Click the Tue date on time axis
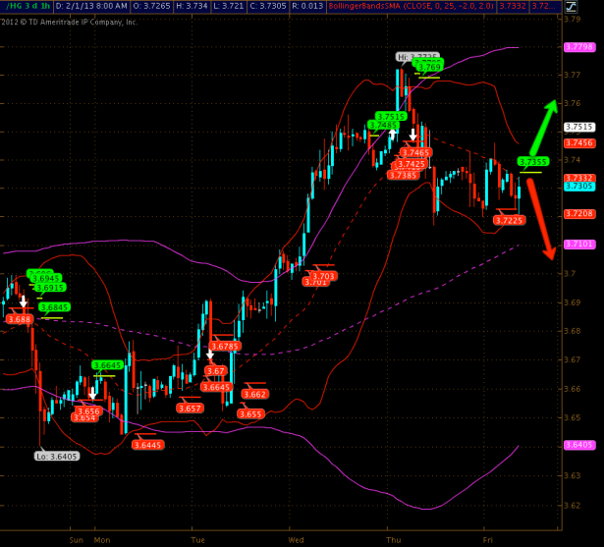The width and height of the screenshot is (604, 547). point(197,539)
